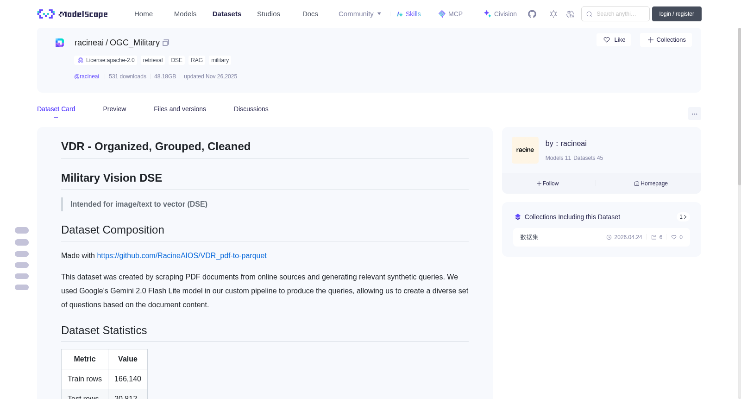Click the military tag
The image size is (741, 399).
pos(220,60)
